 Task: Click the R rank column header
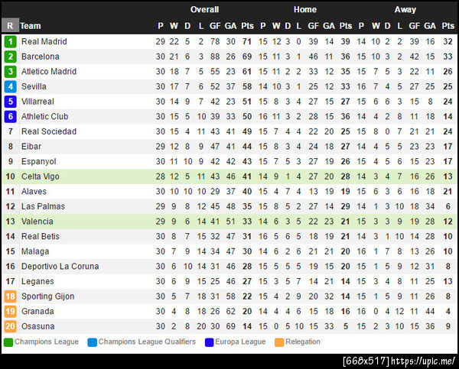(10, 25)
